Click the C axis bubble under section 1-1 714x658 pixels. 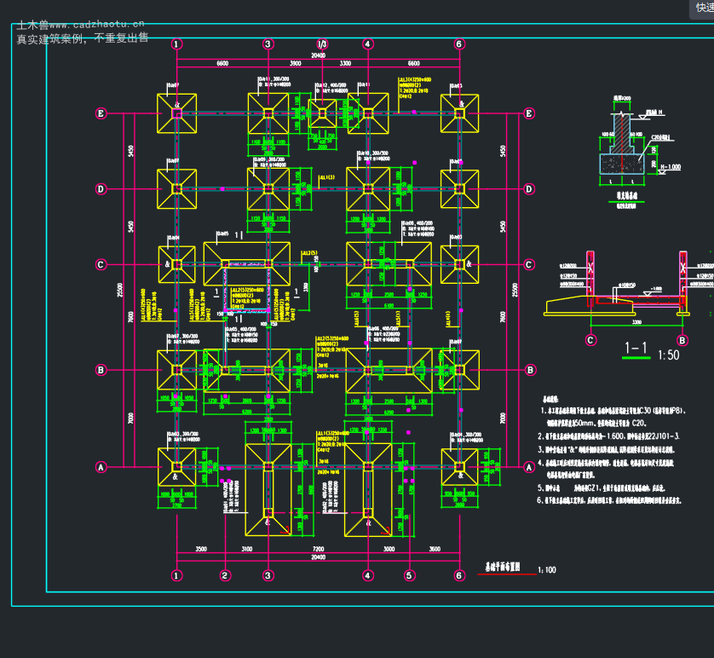590,340
